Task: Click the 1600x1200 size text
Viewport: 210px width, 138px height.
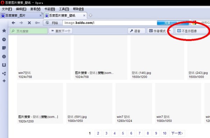Action: tap(140, 77)
